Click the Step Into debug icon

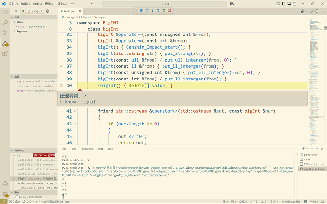click(153, 10)
